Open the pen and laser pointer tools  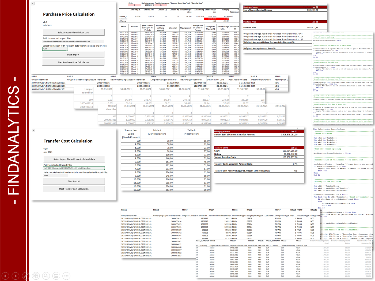coord(26,276)
